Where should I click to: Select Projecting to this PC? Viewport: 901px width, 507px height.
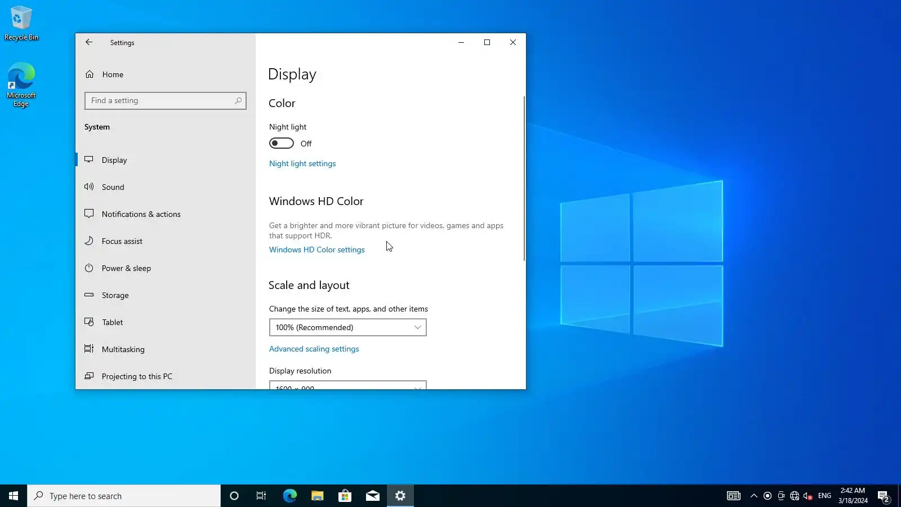[x=166, y=376]
